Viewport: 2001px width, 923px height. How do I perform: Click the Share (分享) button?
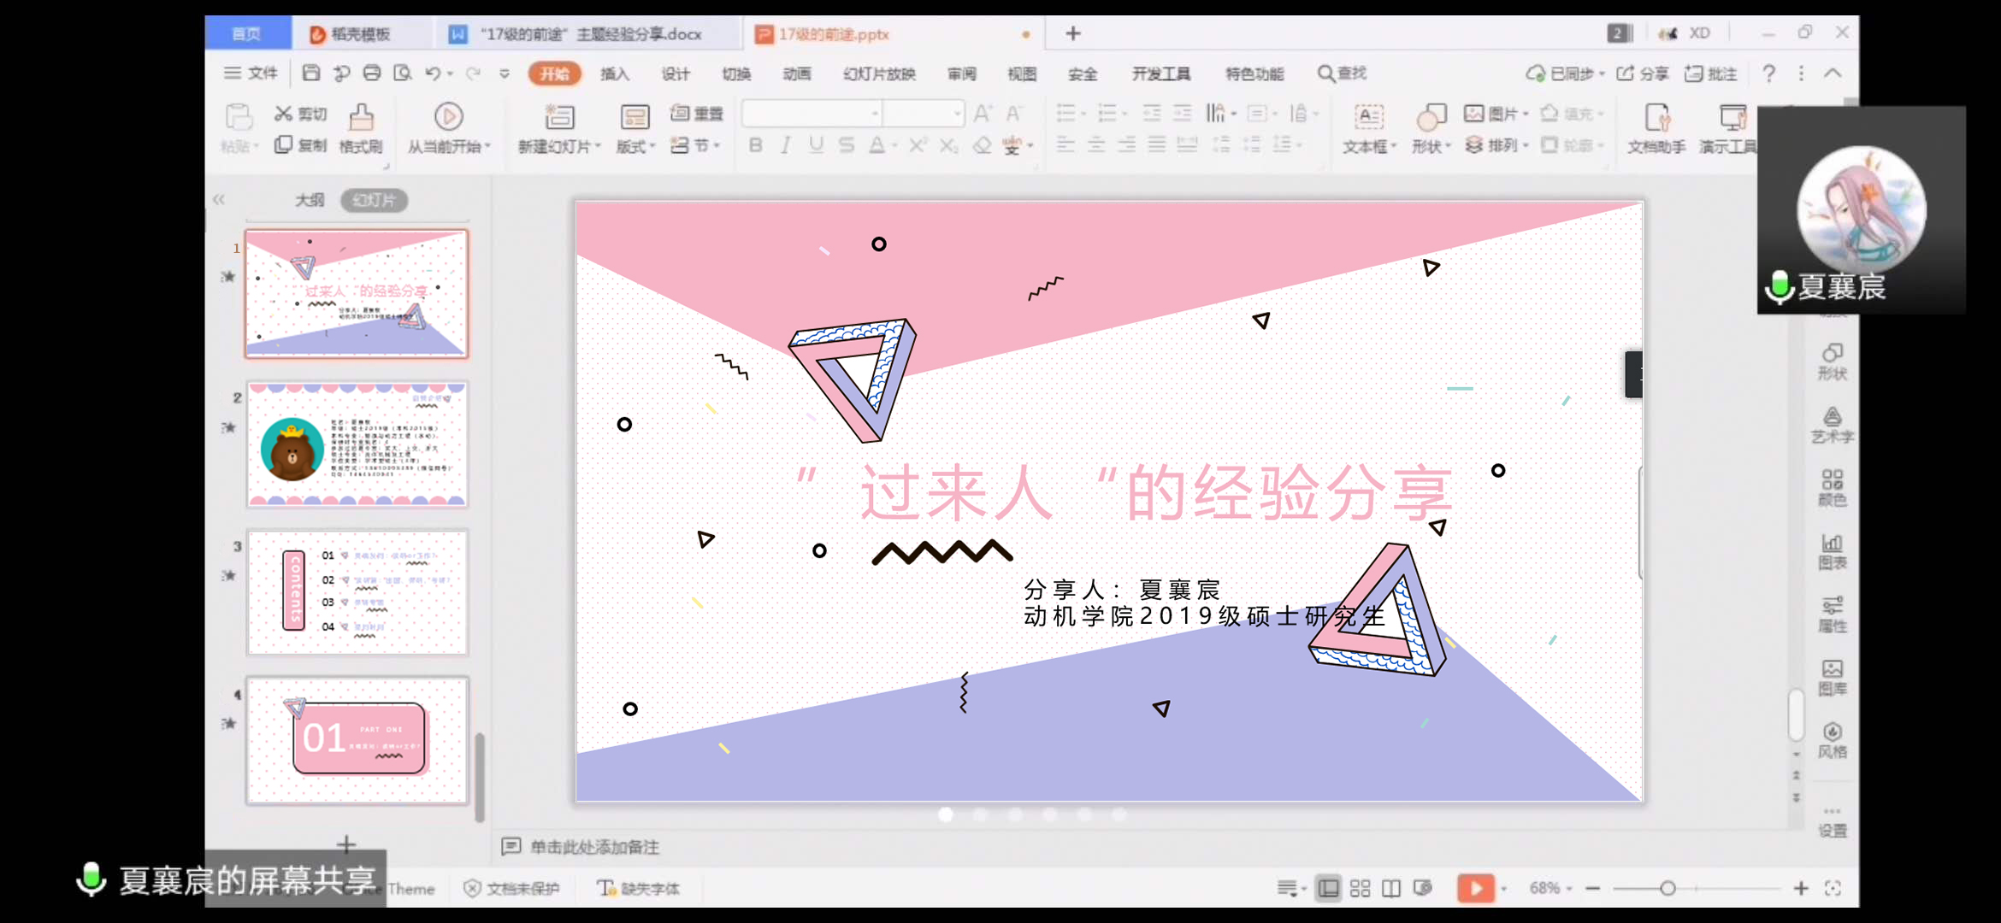point(1644,74)
